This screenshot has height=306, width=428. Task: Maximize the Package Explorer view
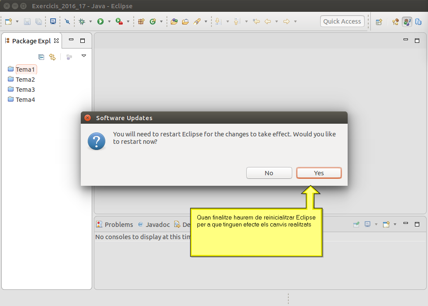coord(83,41)
